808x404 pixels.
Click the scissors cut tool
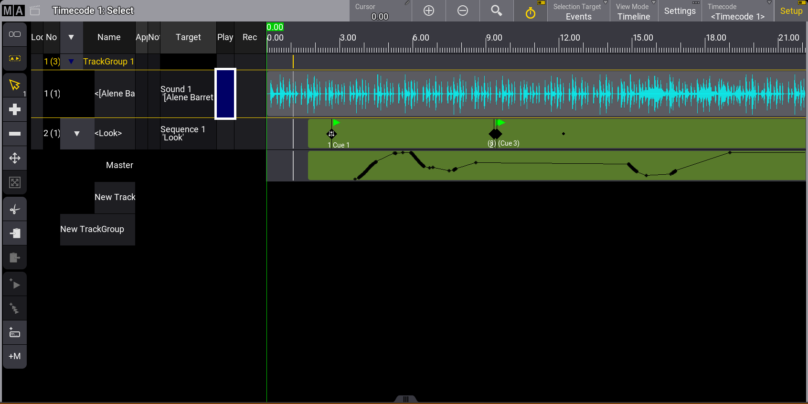click(15, 209)
